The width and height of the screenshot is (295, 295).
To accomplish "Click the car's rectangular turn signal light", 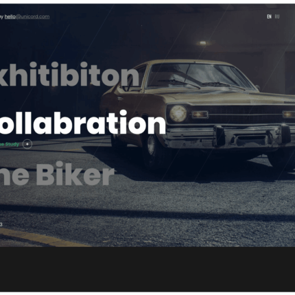I will 200,115.
